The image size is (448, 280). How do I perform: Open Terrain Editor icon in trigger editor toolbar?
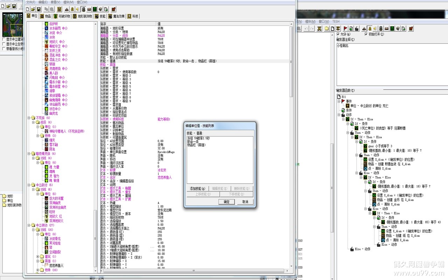click(364, 28)
